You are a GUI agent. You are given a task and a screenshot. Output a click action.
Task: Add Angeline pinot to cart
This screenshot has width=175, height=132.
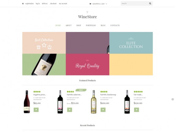click(x=36, y=110)
